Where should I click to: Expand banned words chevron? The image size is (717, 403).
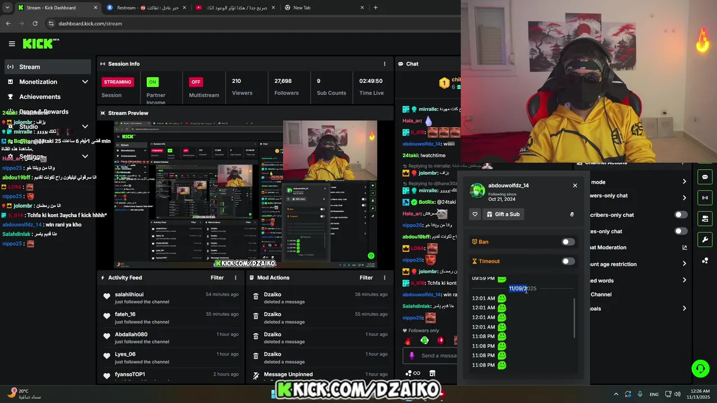coord(684,280)
